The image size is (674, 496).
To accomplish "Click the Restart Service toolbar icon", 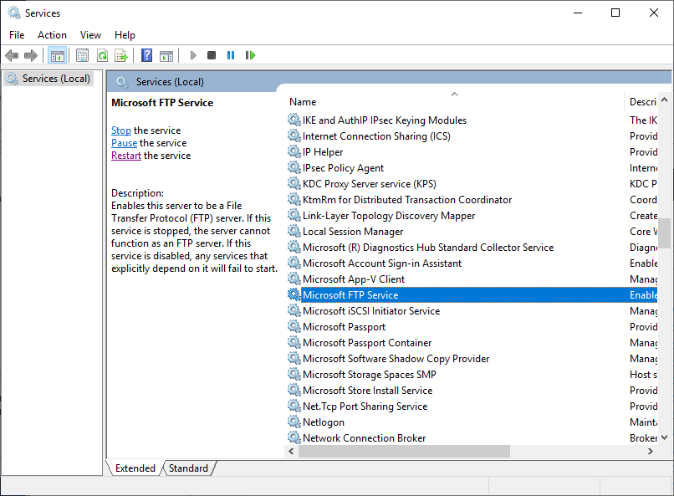I will 250,55.
